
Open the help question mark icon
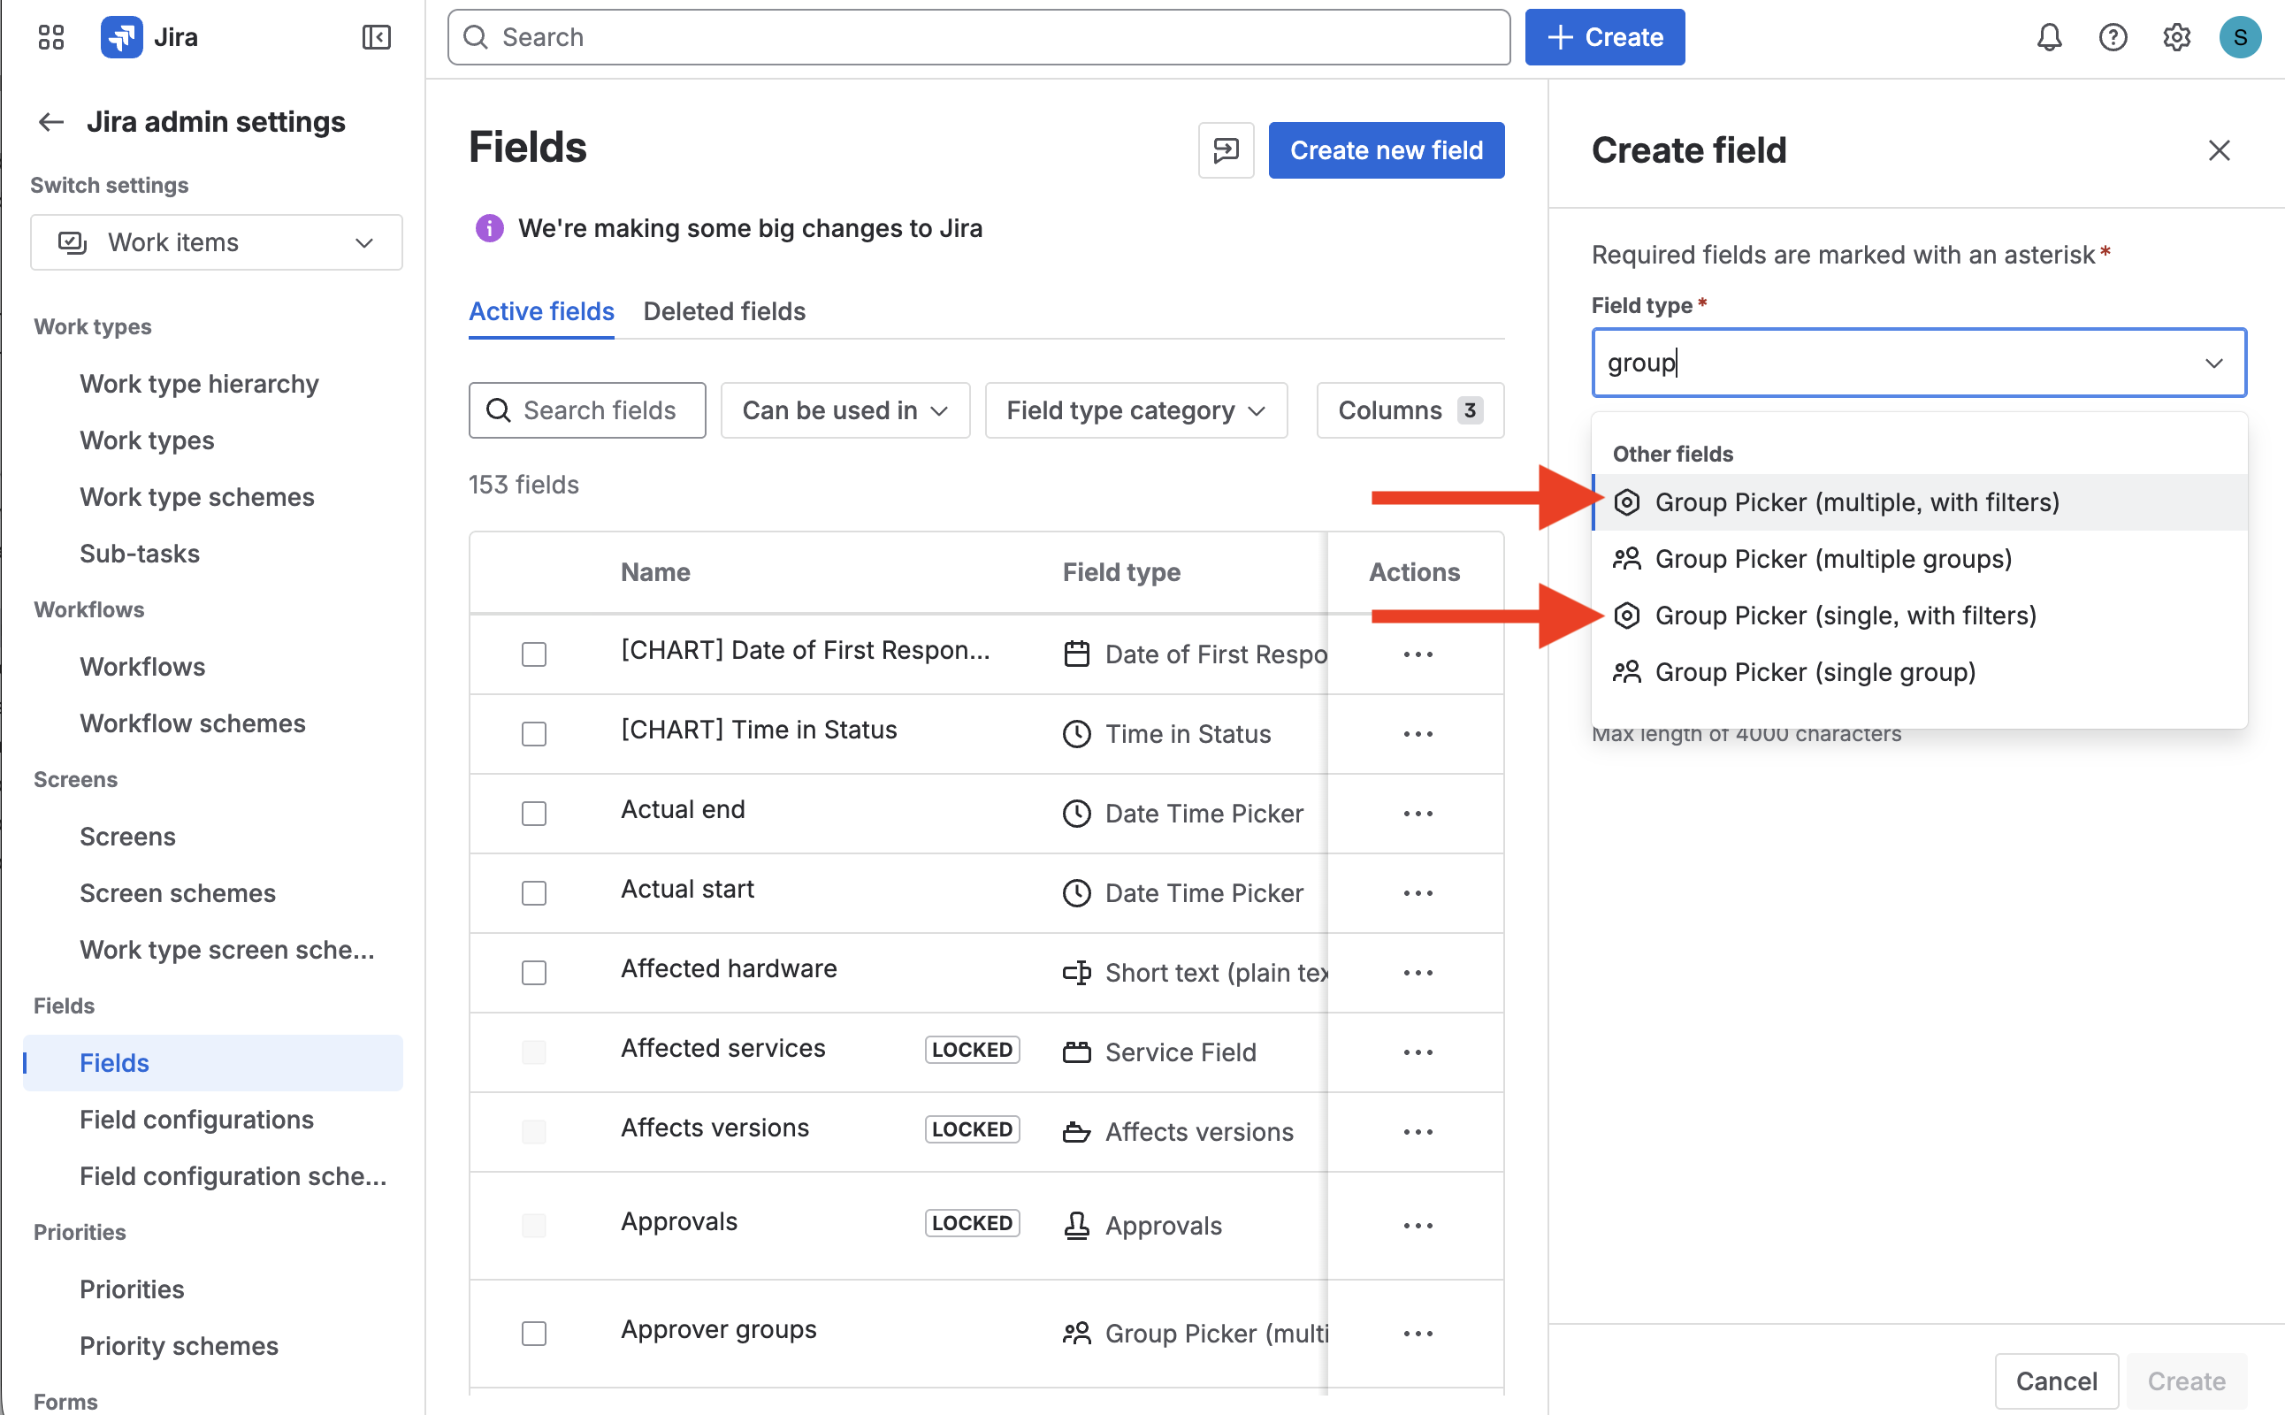tap(2113, 37)
